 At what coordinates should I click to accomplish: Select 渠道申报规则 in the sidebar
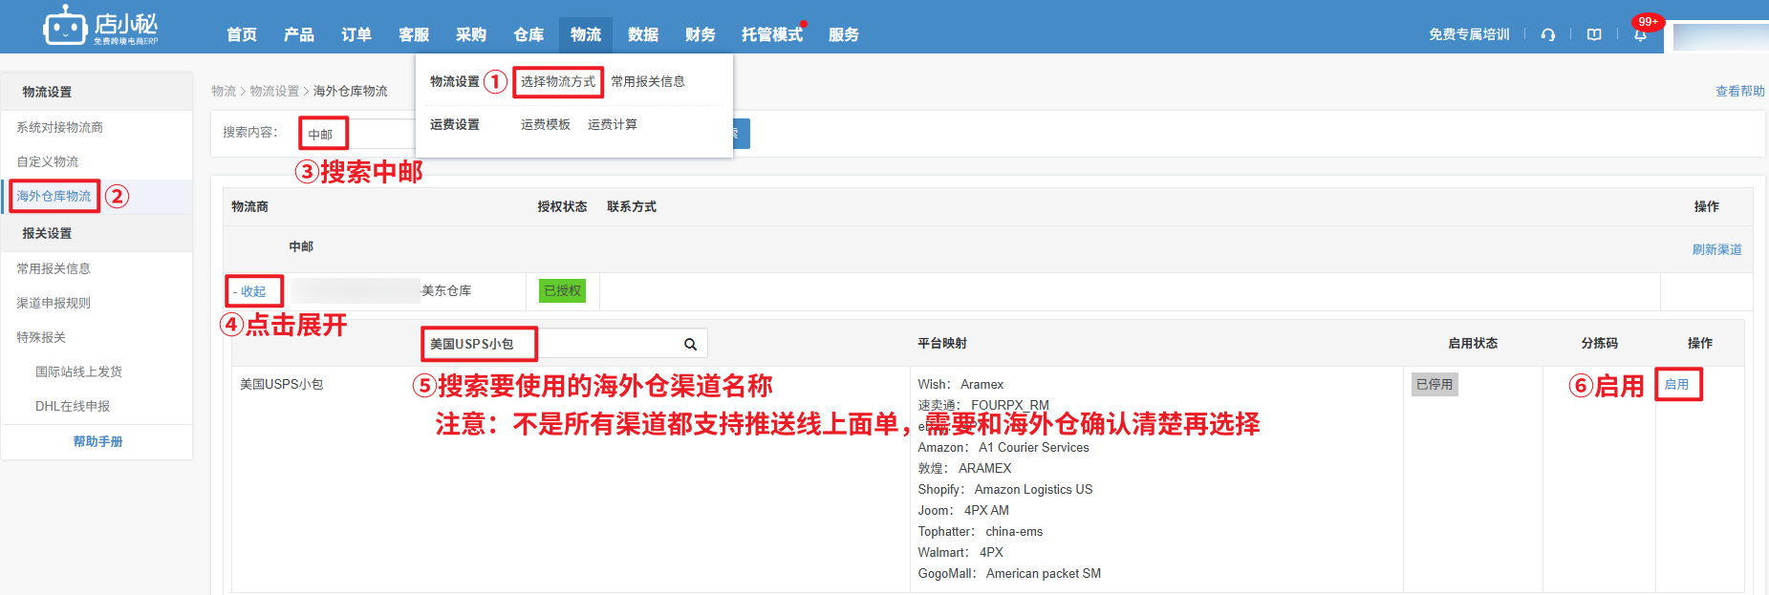tap(54, 304)
